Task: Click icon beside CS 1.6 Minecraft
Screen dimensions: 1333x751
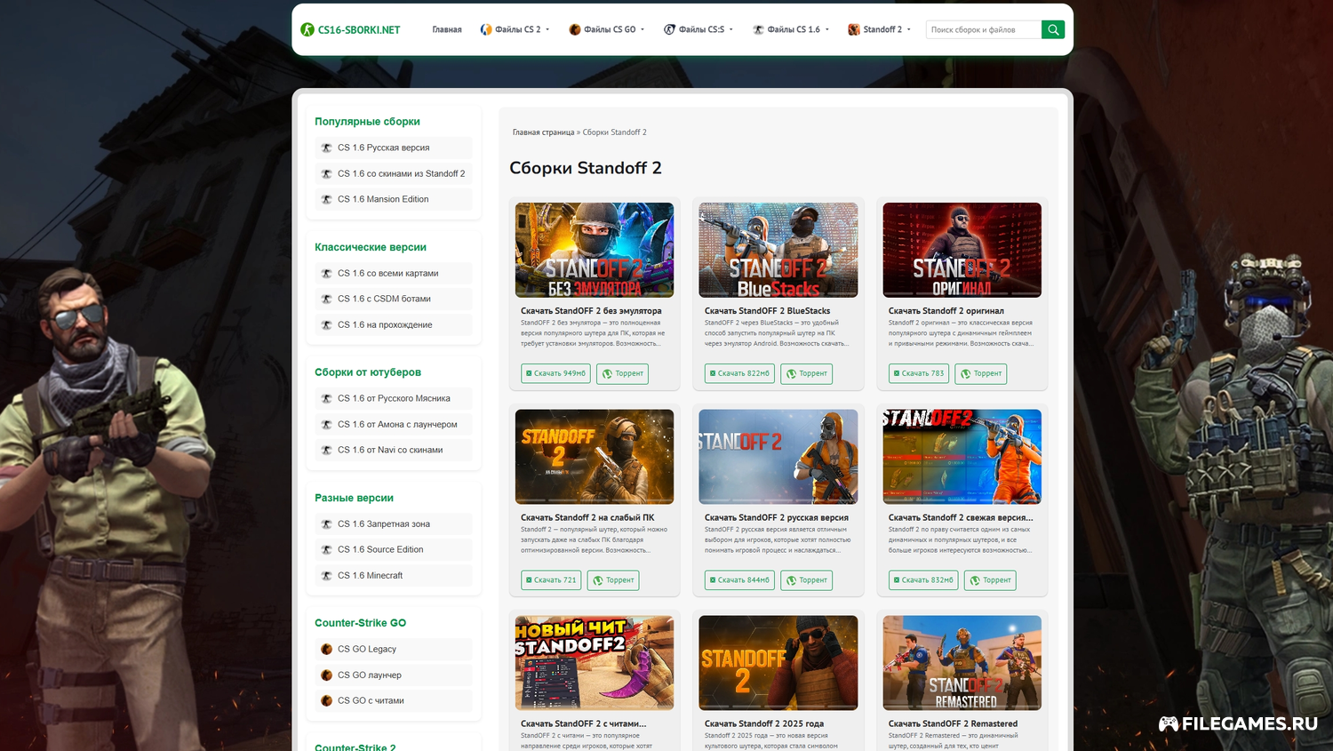Action: (326, 576)
